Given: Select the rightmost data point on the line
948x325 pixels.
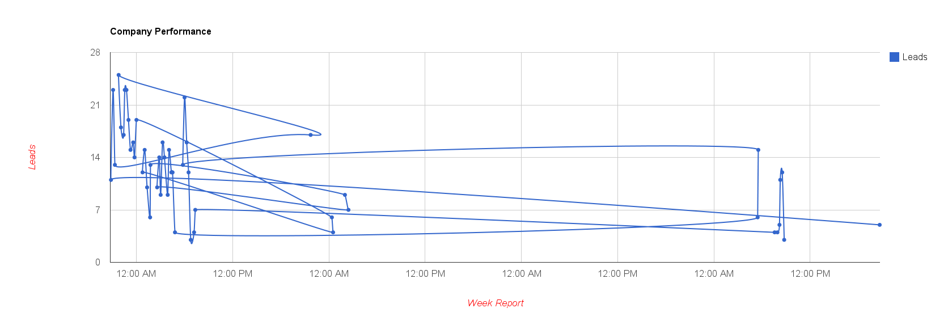Looking at the screenshot, I should 879,225.
